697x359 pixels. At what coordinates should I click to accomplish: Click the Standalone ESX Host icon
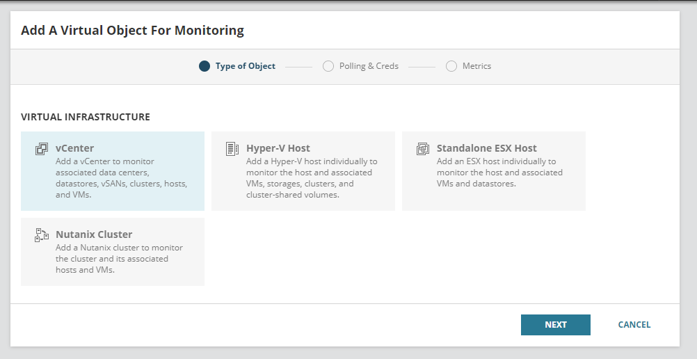click(x=423, y=149)
